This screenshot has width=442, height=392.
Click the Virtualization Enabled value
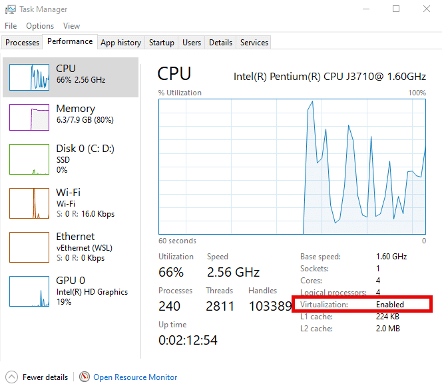coord(390,305)
